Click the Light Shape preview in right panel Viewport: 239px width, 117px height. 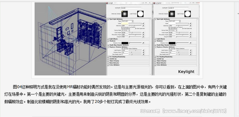pyautogui.click(x=187, y=14)
